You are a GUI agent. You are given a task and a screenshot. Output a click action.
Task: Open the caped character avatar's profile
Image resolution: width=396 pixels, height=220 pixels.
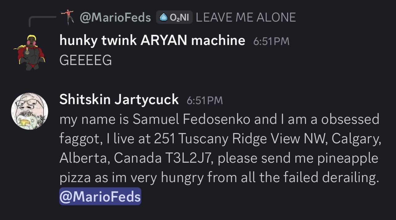pyautogui.click(x=30, y=52)
